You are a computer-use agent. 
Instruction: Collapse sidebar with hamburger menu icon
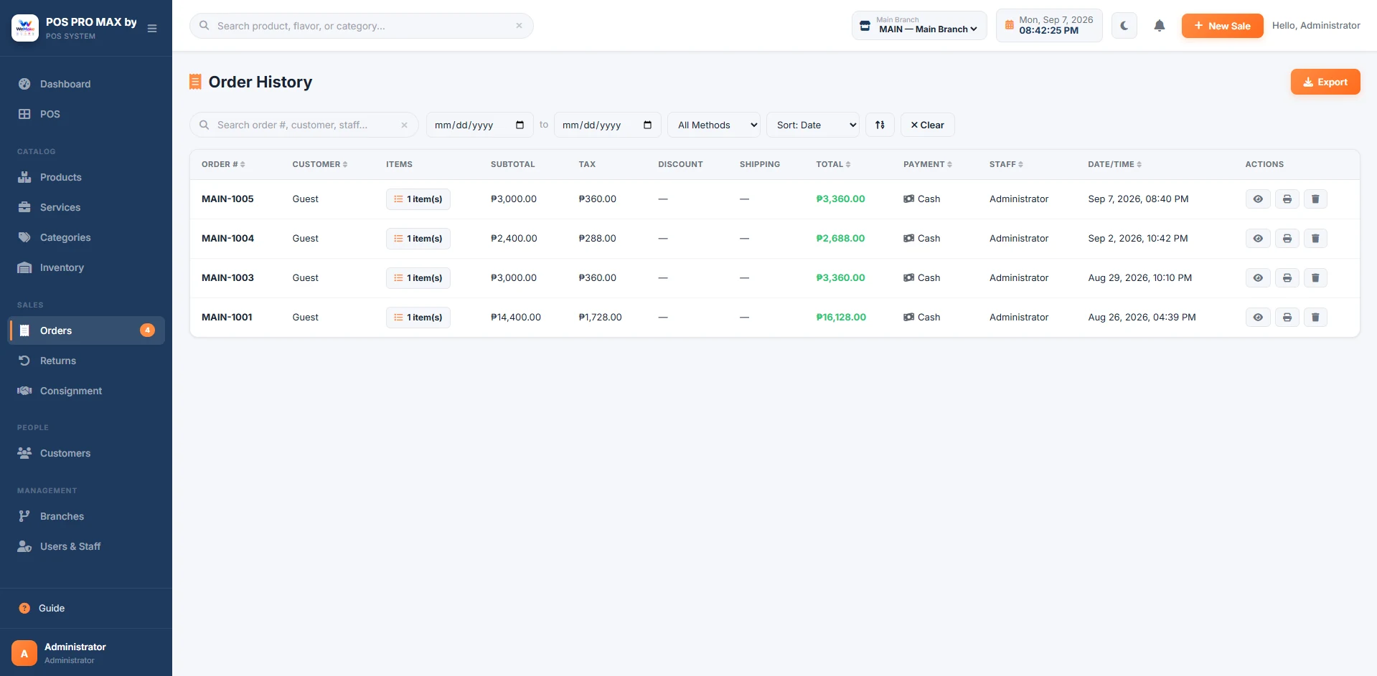[x=152, y=29]
